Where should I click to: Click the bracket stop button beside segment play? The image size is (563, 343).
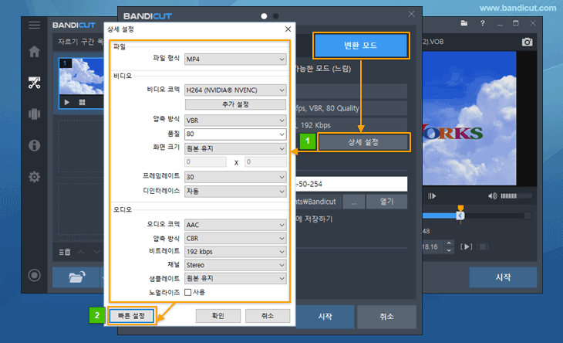tap(484, 246)
